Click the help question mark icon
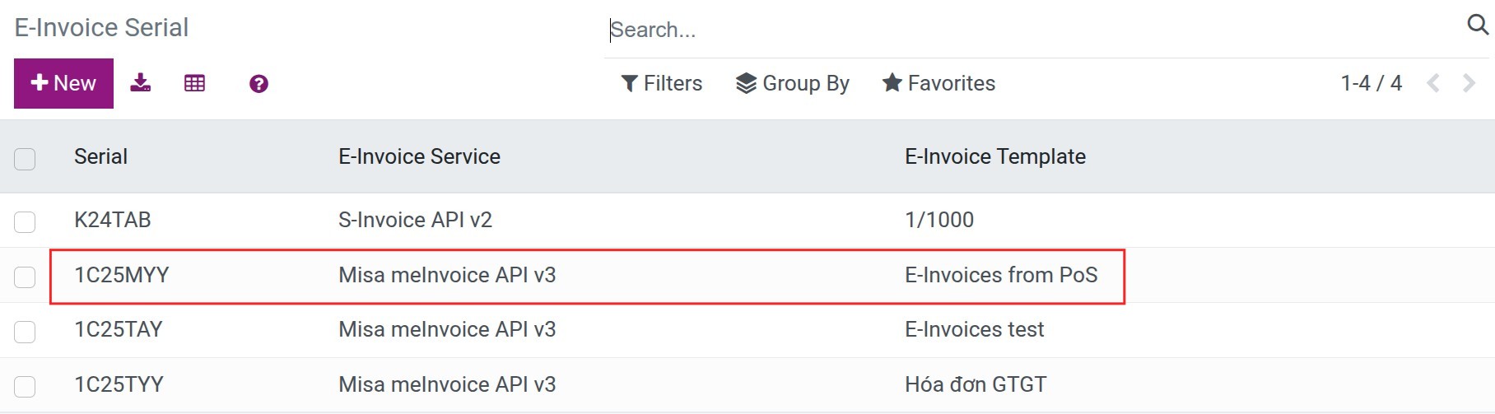1495x414 pixels. 258,84
